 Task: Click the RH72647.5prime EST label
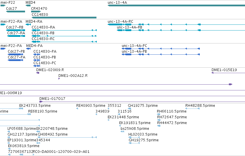(x=172, y=117)
